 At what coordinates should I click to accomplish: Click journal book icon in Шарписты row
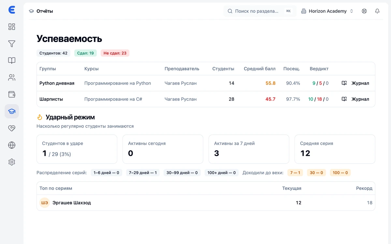(344, 99)
